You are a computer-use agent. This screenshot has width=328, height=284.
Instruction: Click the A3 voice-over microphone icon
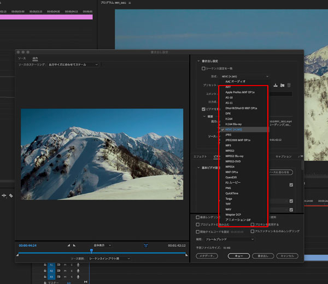point(78,277)
